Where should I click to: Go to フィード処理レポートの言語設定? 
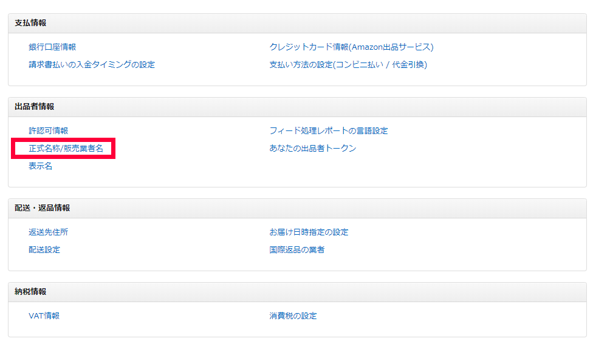[x=328, y=130]
